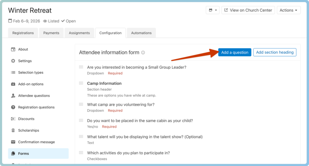
Task: Click the Attendee questions person icon
Action: [13, 96]
